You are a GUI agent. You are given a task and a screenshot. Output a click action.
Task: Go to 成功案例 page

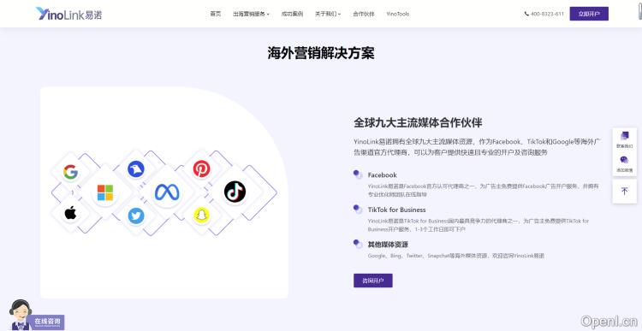[292, 14]
